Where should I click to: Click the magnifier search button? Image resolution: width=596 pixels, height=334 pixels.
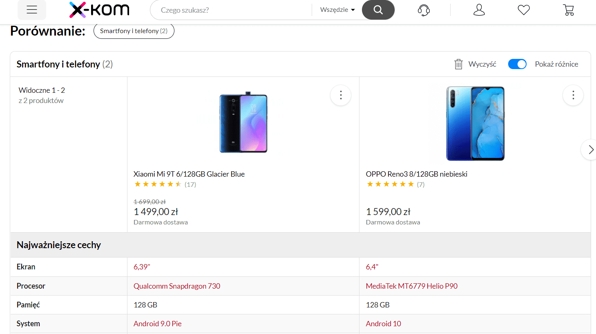point(378,10)
